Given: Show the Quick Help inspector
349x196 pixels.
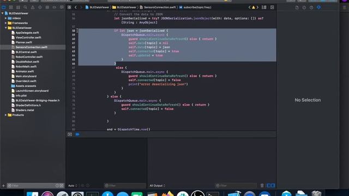Looking at the screenshot, I should coord(311,8).
